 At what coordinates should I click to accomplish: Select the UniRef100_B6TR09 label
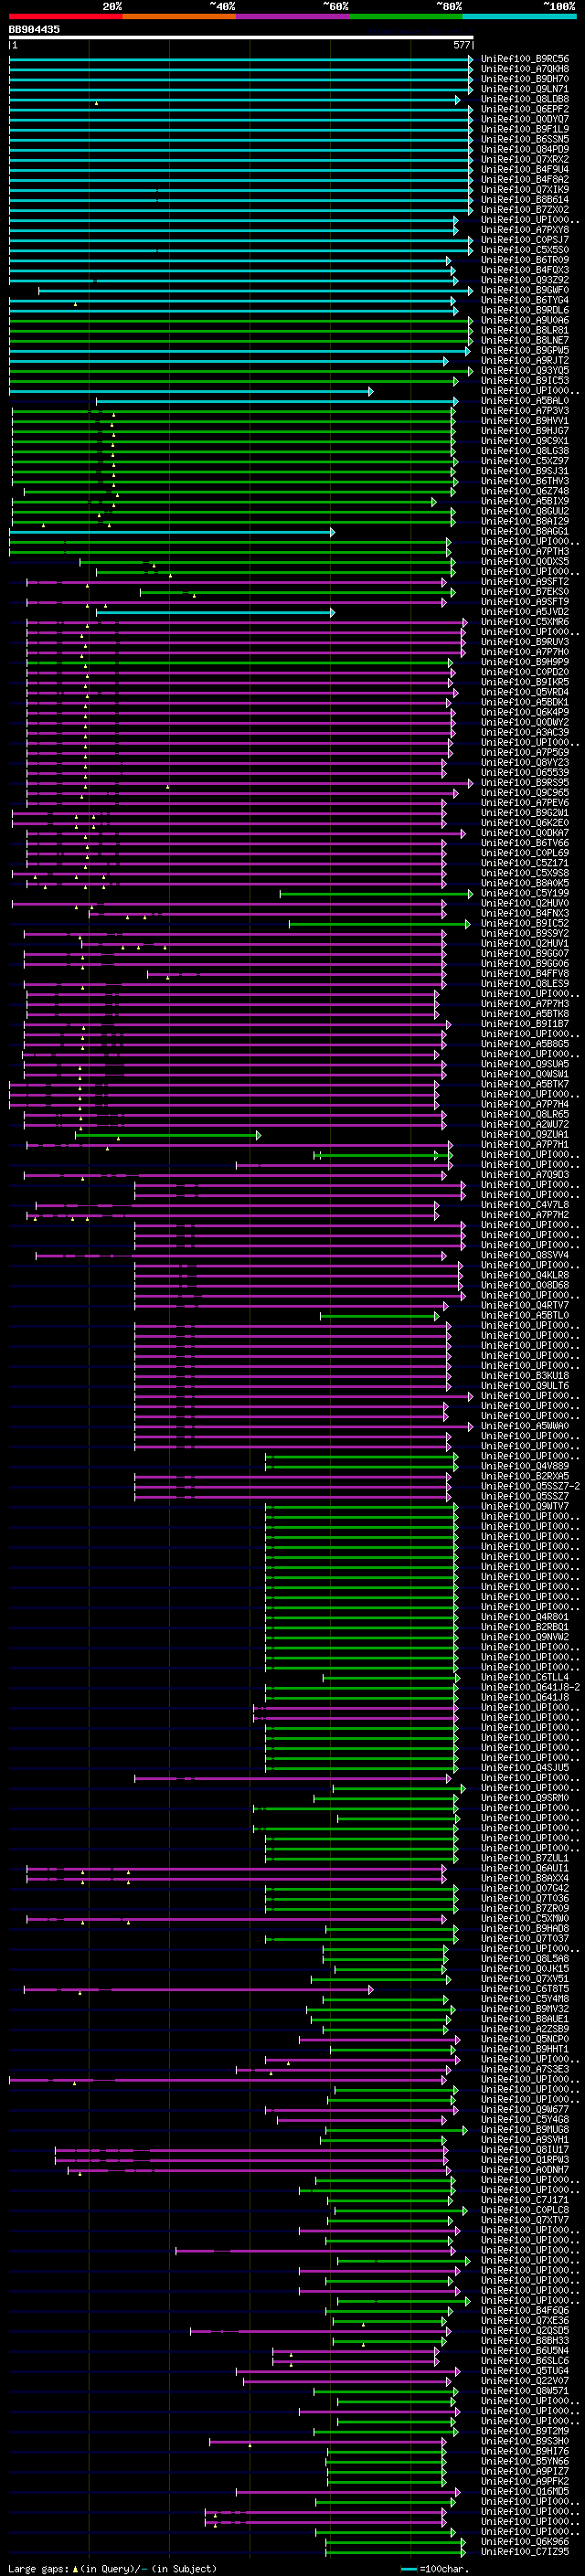(x=525, y=260)
